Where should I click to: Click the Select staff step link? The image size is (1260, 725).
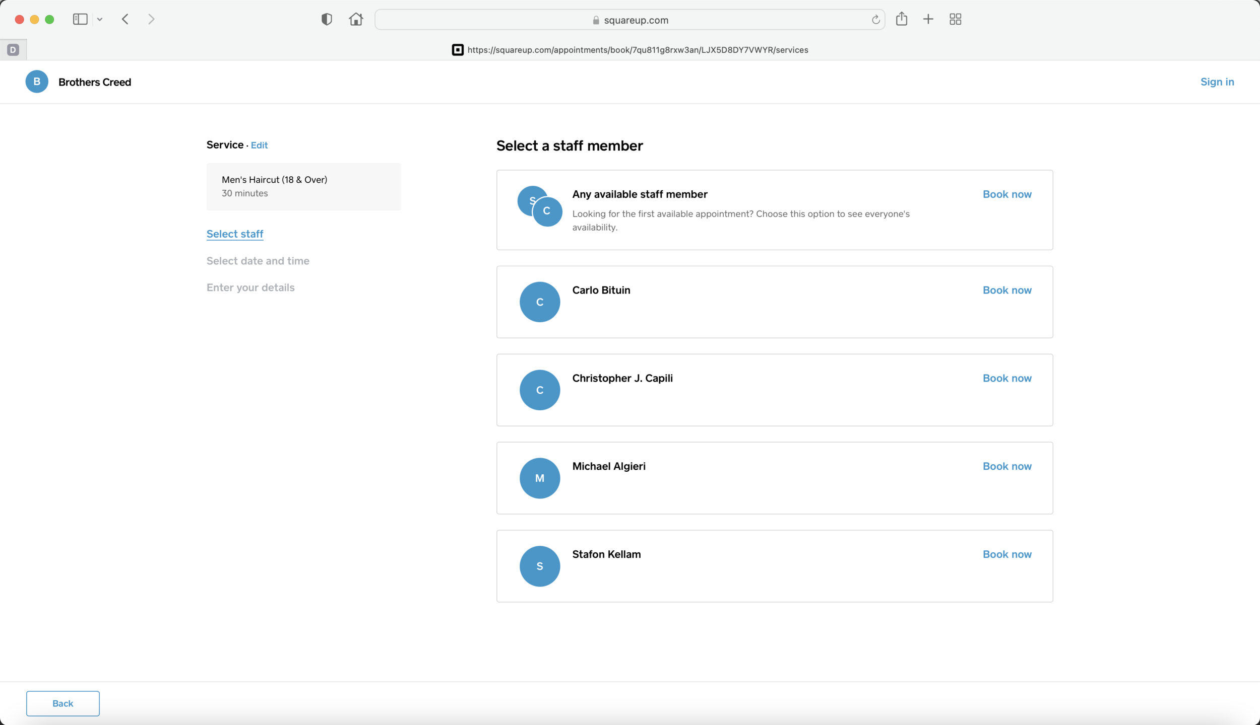(235, 234)
